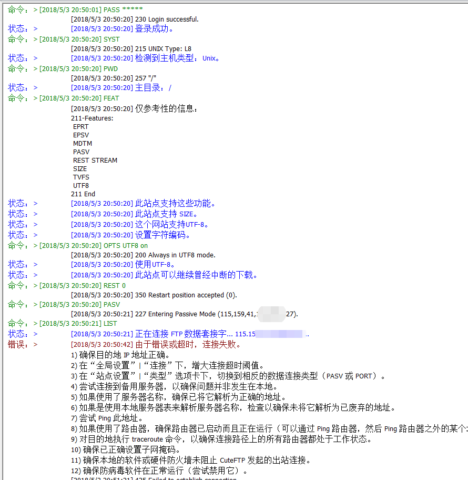Select status line '检测到主机类型: Unix。'
Viewport: 468px width, 480px height.
click(114, 58)
